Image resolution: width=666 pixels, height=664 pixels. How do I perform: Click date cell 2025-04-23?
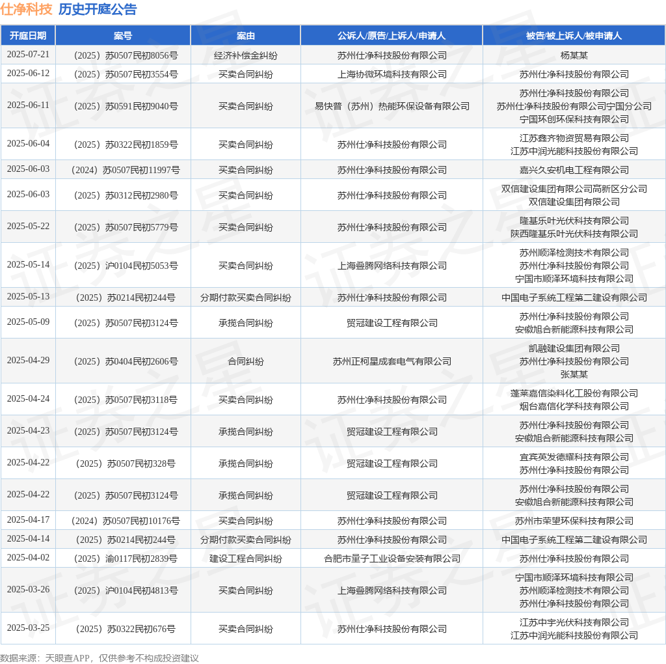[28, 430]
